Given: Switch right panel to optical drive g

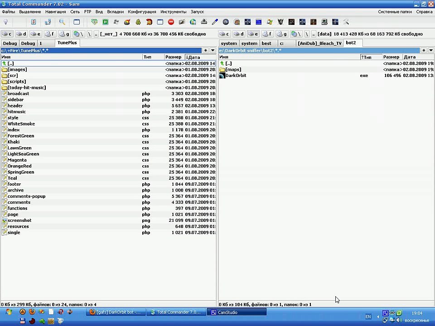Looking at the screenshot, I should [281, 34].
